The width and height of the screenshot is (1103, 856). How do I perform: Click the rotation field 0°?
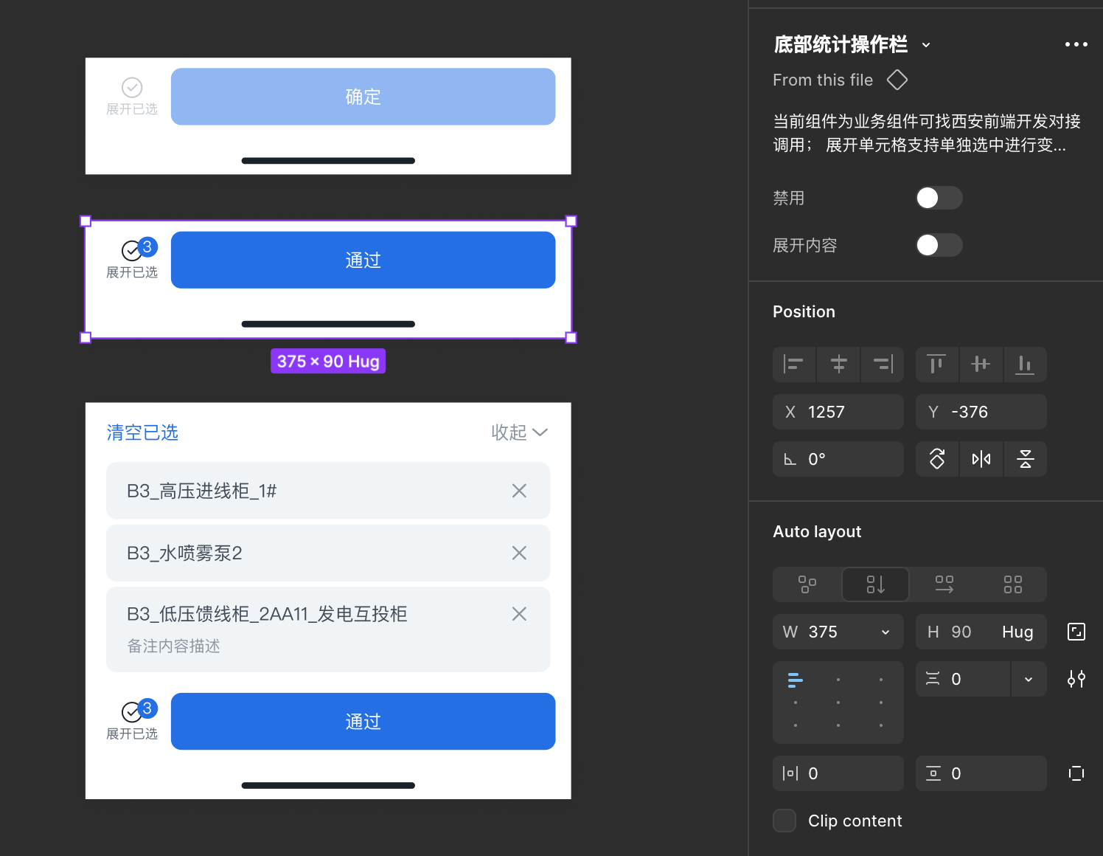pos(838,459)
